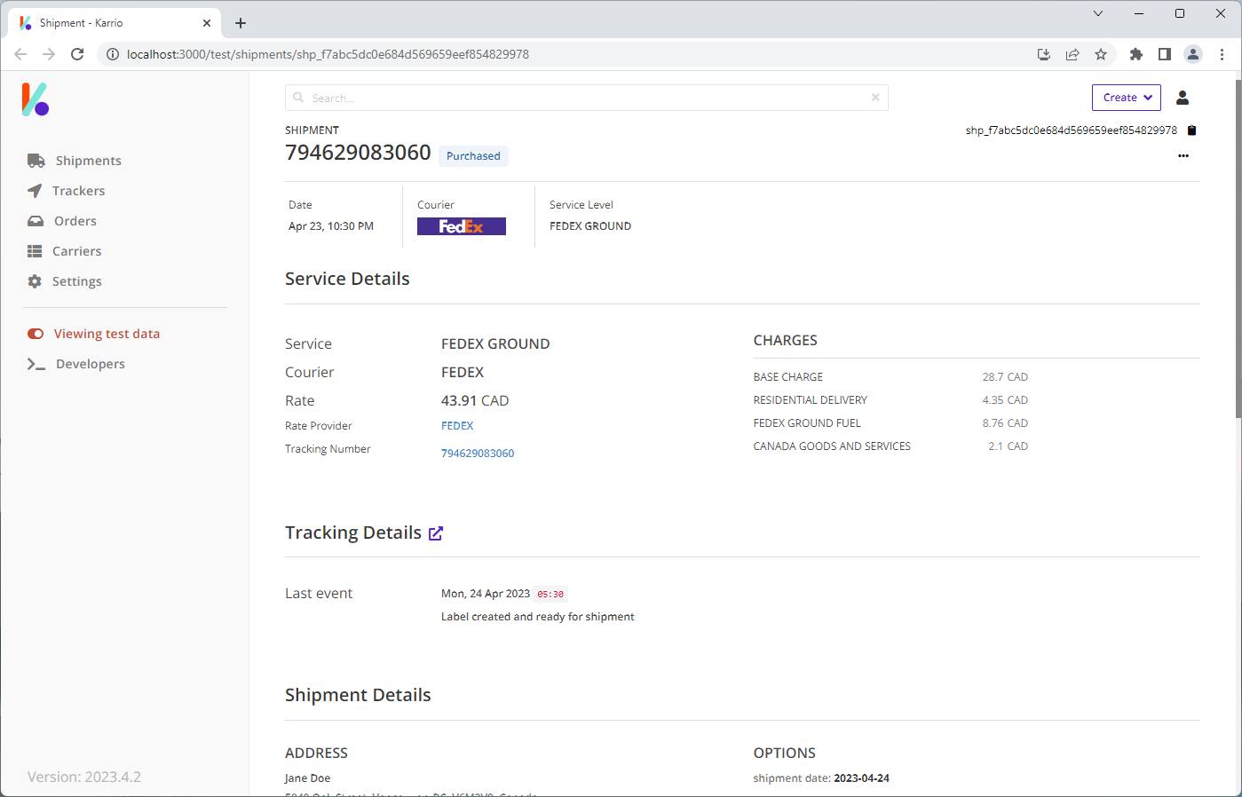Open the Developers section
The width and height of the screenshot is (1242, 797).
tap(76, 364)
